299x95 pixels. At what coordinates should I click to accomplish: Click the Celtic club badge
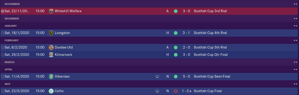click(x=51, y=91)
